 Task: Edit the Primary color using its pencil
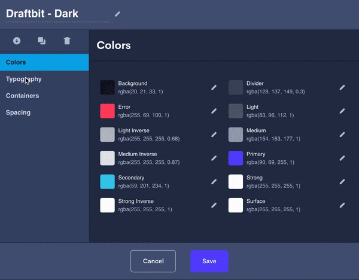342,158
